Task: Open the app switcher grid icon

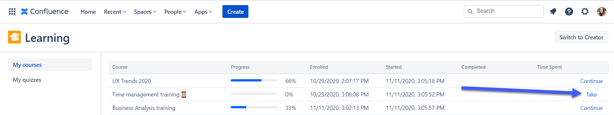Action: click(x=12, y=11)
